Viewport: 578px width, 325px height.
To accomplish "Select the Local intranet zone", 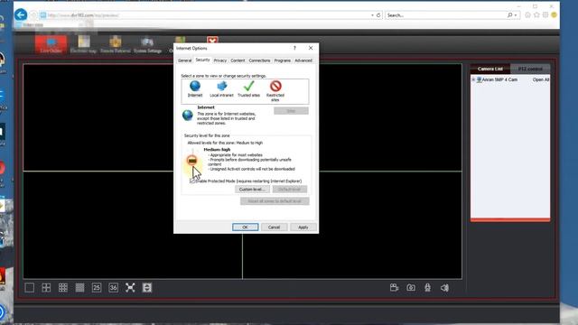I will pos(221,88).
